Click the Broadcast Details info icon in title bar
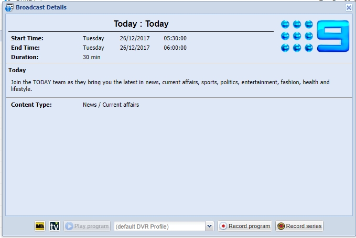The height and width of the screenshot is (238, 356). coord(9,8)
